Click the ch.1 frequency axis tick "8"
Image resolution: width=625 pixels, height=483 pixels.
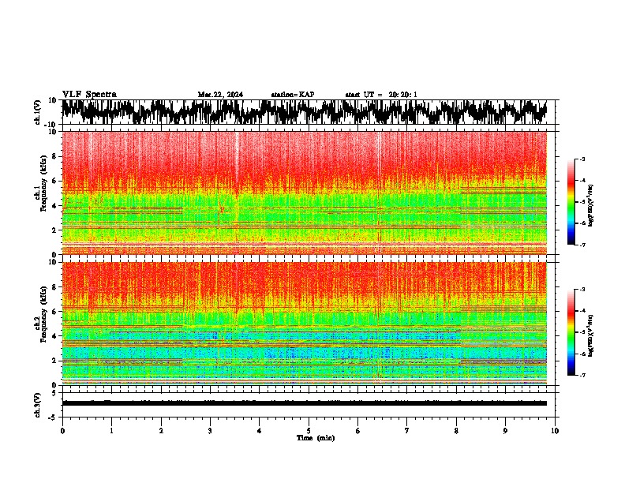pyautogui.click(x=55, y=156)
